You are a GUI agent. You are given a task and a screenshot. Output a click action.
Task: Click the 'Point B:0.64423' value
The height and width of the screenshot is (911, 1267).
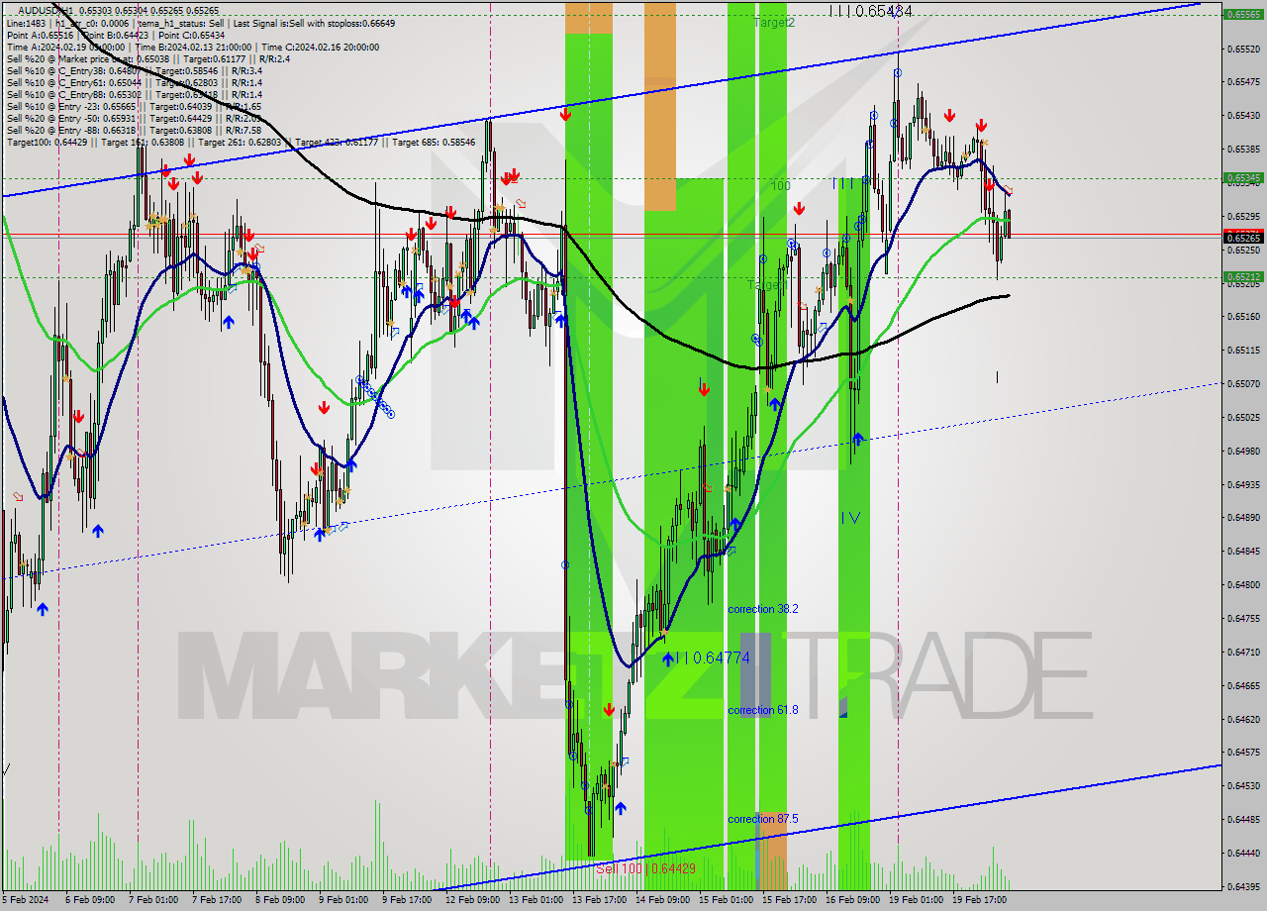point(117,35)
